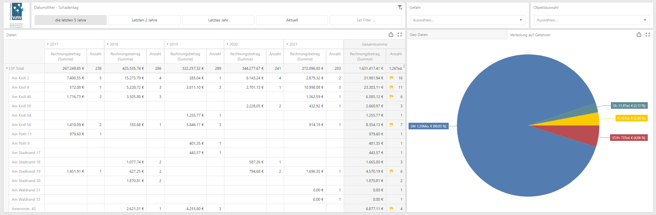This screenshot has width=656, height=215.
Task: Click cell 10.998,08 € for Am Knill 4
Action: point(314,87)
